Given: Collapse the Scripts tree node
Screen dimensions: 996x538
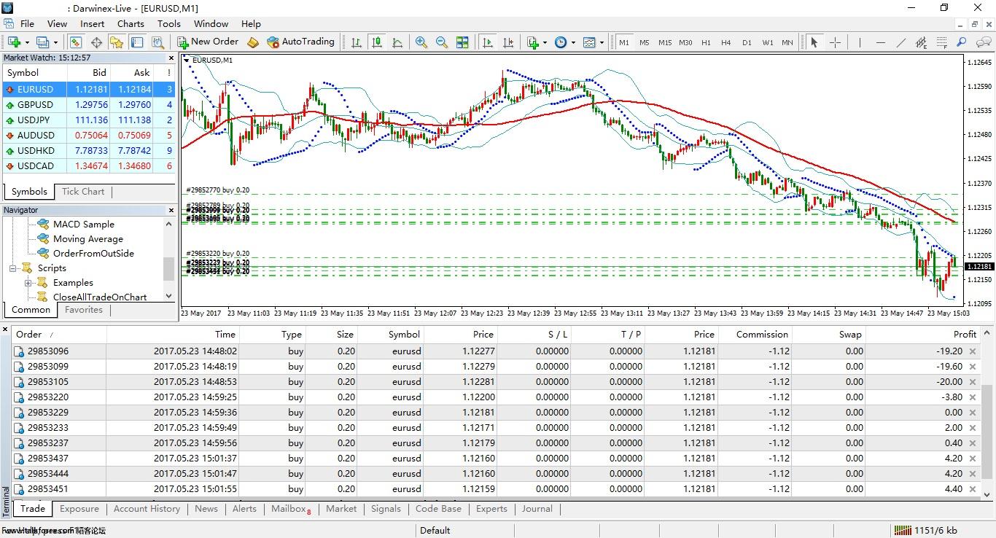Looking at the screenshot, I should tap(13, 268).
